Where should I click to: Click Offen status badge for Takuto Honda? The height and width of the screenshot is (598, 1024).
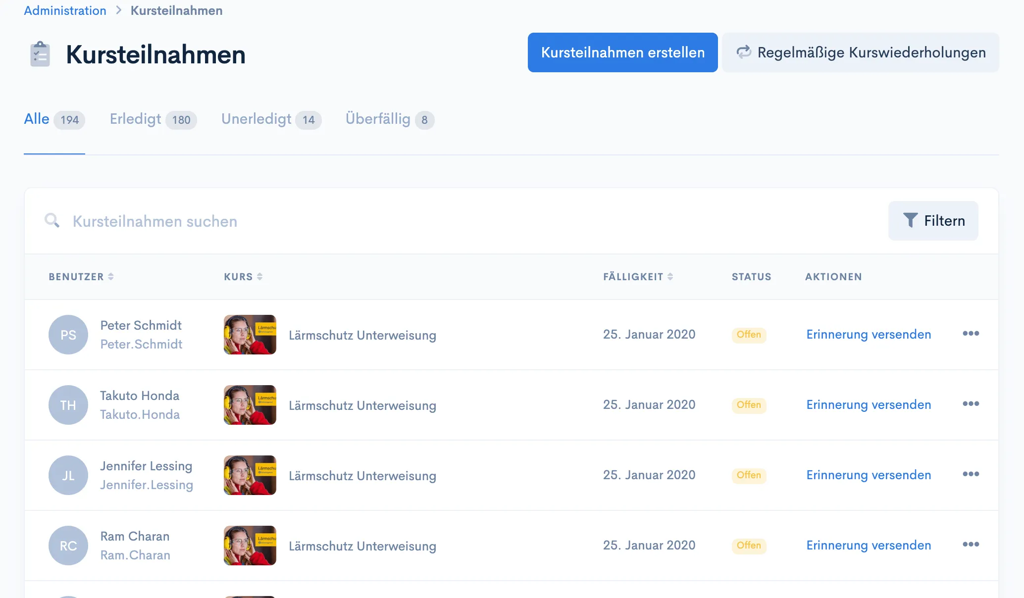[749, 405]
